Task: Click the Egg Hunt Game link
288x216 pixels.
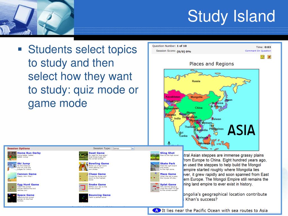Action: coord(28,184)
